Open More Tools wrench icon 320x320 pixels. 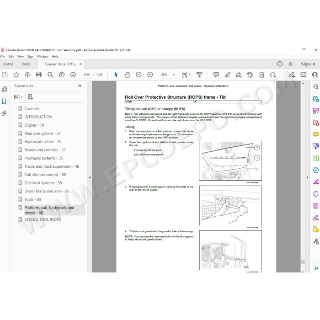tap(316, 241)
